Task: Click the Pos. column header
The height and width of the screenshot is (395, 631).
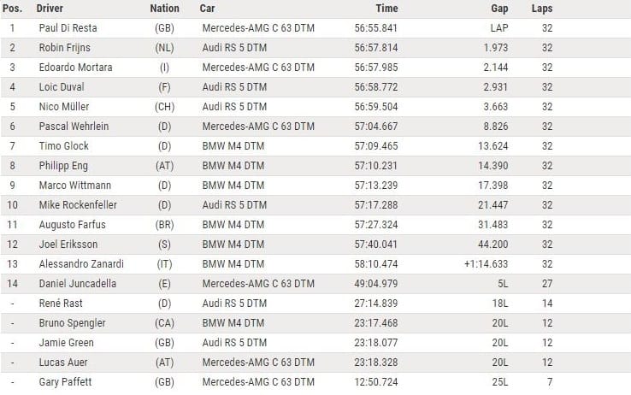Action: (x=13, y=8)
